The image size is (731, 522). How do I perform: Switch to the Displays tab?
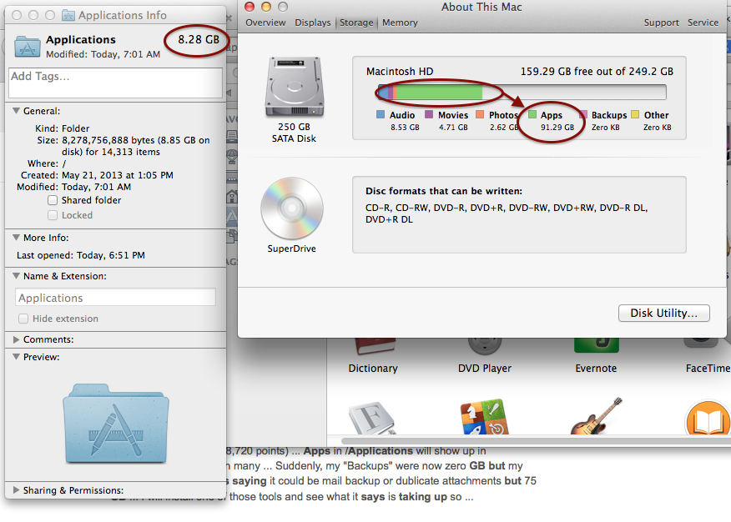coord(312,23)
